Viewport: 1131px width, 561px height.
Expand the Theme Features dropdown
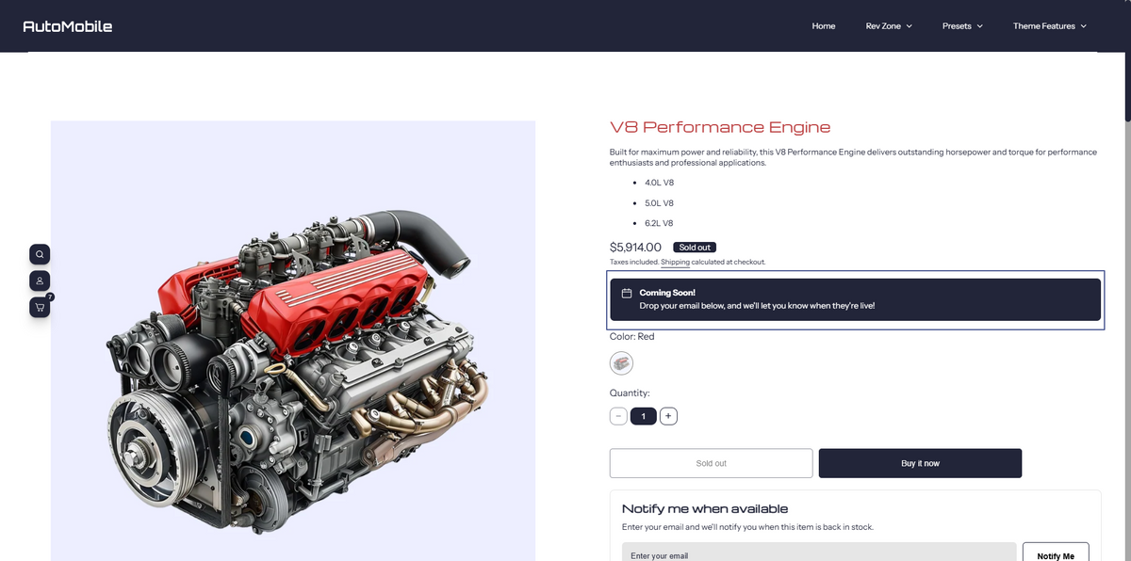click(x=1050, y=26)
